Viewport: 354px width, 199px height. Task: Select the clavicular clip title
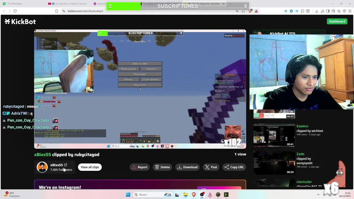[304, 182]
